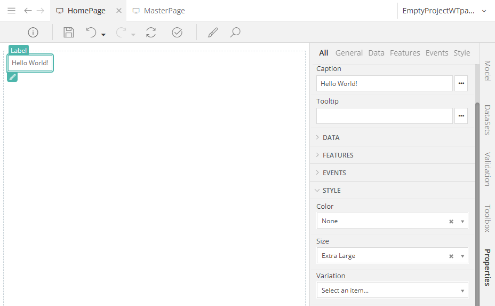Open the Variation dropdown
Image resolution: width=495 pixels, height=306 pixels.
[x=392, y=291]
